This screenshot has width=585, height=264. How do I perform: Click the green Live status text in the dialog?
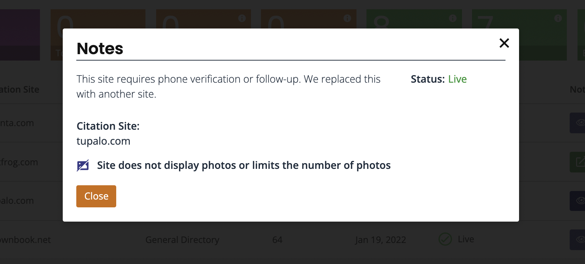pyautogui.click(x=457, y=79)
